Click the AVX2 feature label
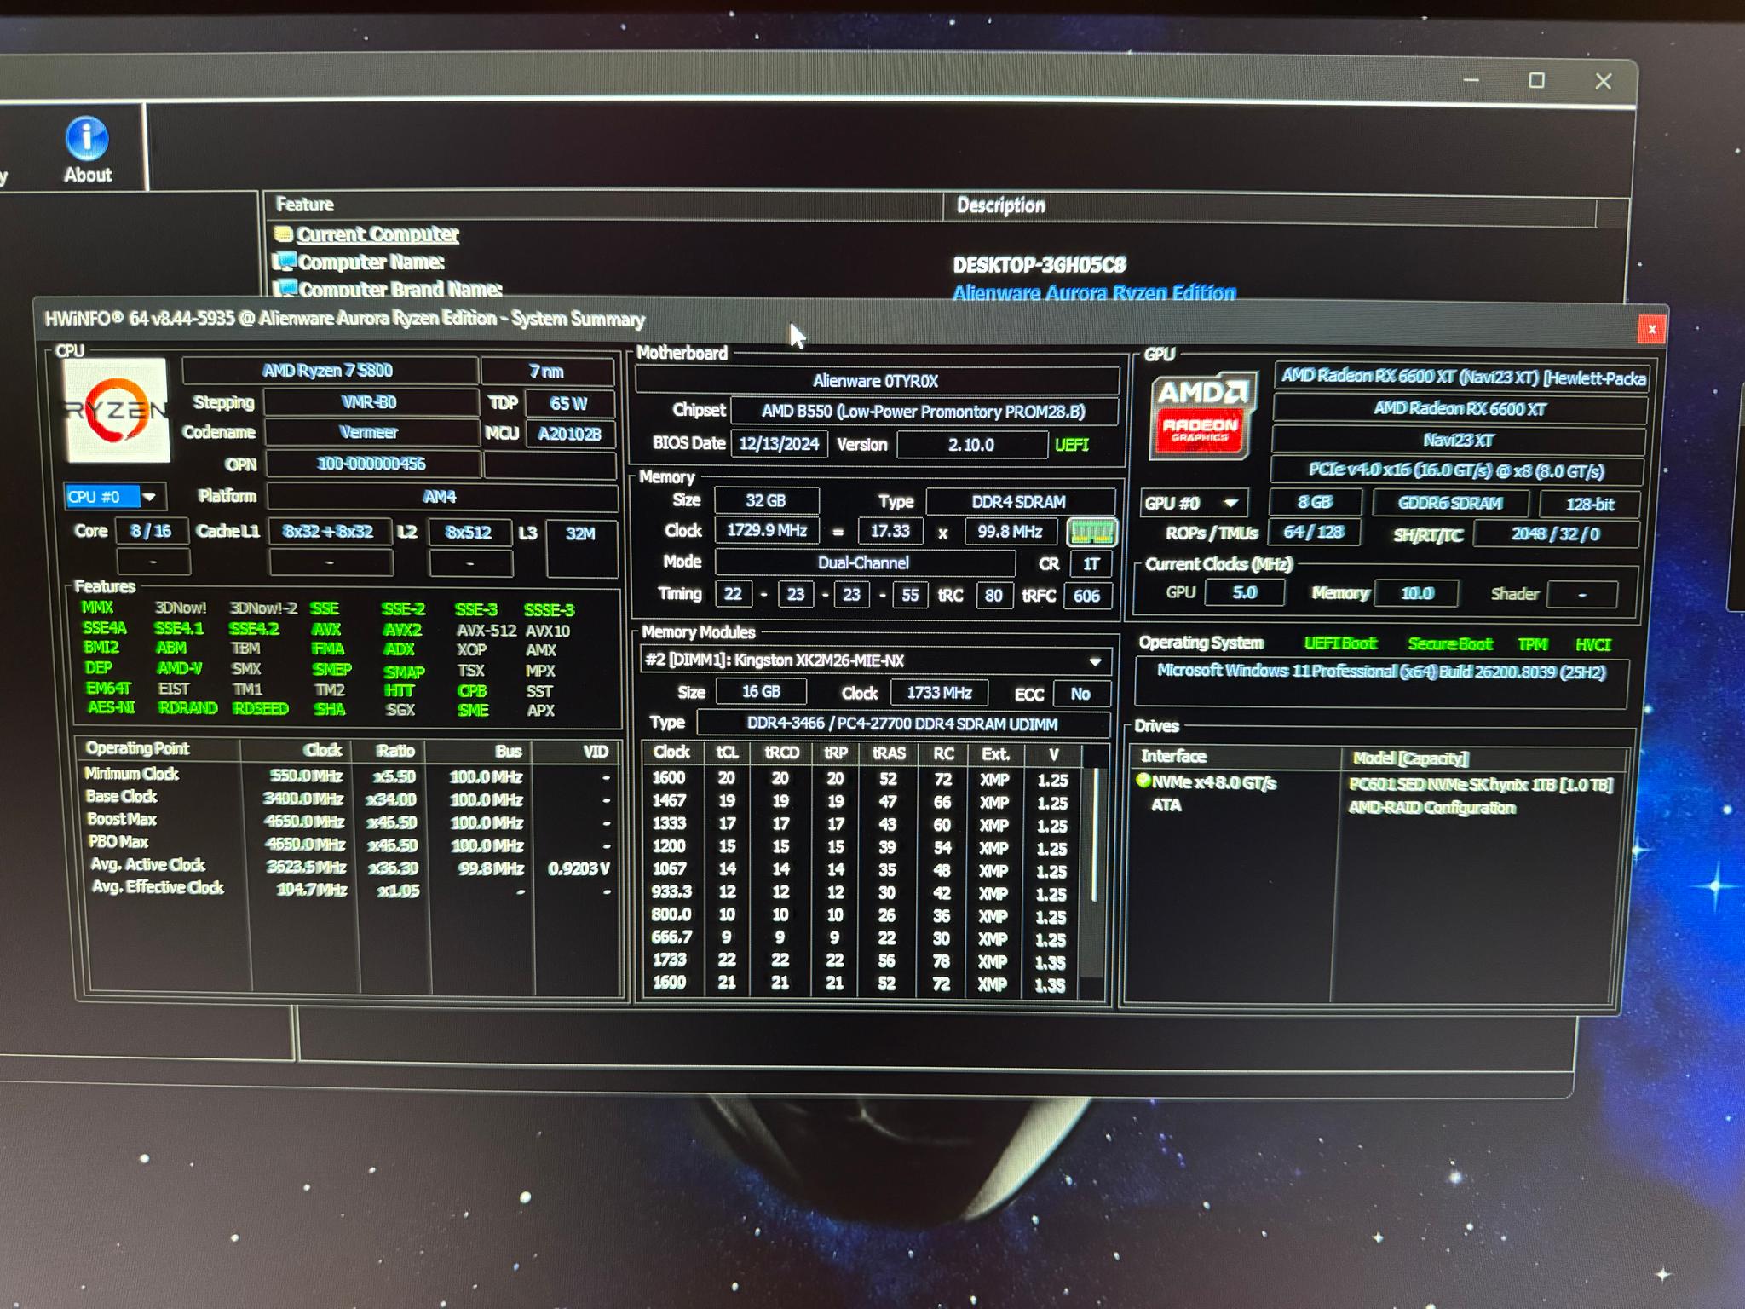The image size is (1745, 1309). (402, 630)
